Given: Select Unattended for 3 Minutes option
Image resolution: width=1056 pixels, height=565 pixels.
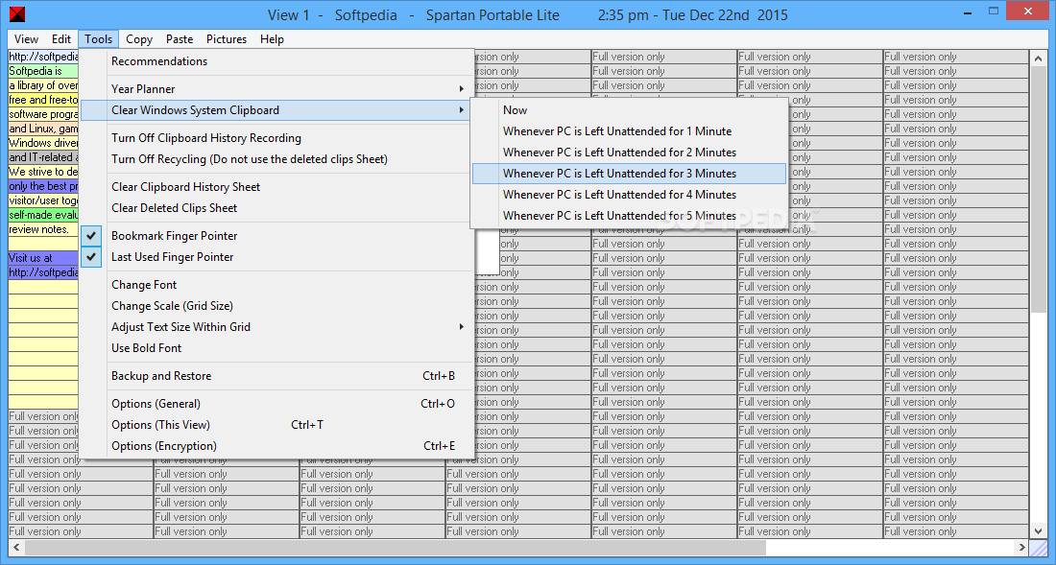Looking at the screenshot, I should coord(629,174).
